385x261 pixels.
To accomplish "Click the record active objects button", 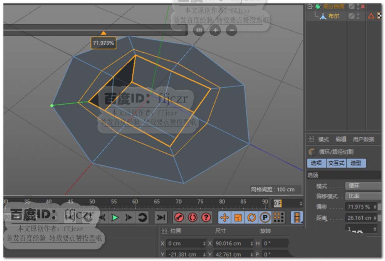I will tap(179, 218).
